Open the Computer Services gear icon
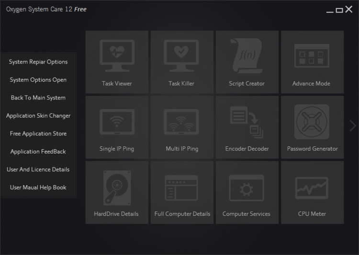The height and width of the screenshot is (255, 359). click(x=247, y=188)
